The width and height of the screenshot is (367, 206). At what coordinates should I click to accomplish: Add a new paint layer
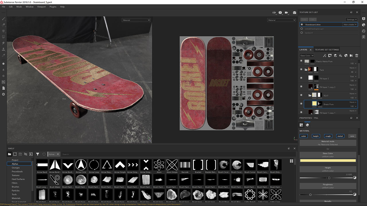click(335, 56)
